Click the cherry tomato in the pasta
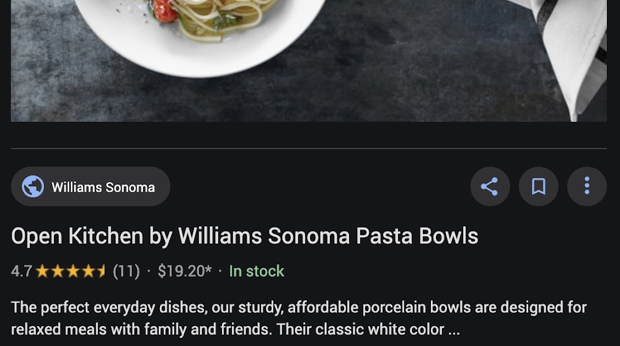This screenshot has width=620, height=346. [164, 10]
